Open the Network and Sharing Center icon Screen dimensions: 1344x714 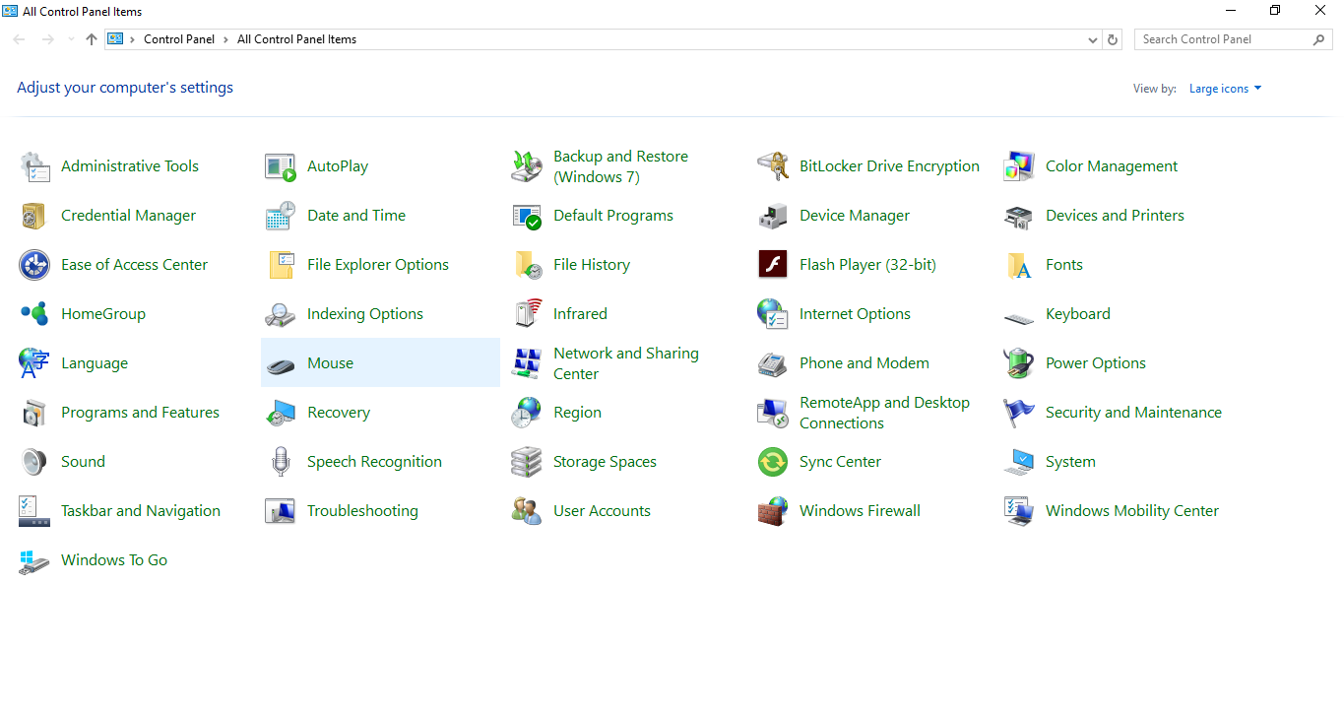click(x=527, y=363)
